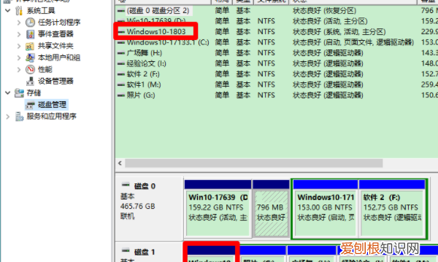Click the 磁盘 1 disk label
This screenshot has height=262, width=438.
coord(145,252)
